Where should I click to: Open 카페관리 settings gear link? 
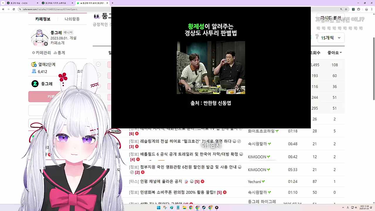[x=41, y=53]
